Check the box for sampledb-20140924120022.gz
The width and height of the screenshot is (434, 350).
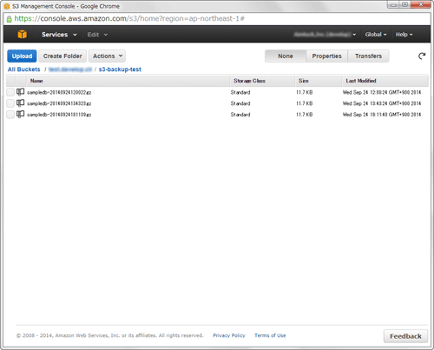coord(10,92)
